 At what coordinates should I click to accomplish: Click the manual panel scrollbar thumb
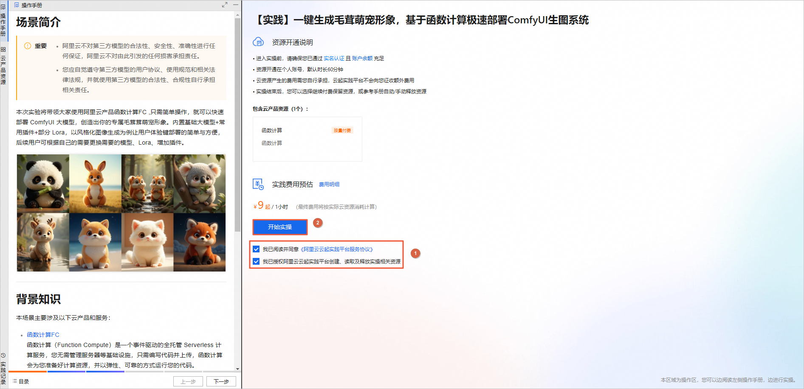point(237,125)
